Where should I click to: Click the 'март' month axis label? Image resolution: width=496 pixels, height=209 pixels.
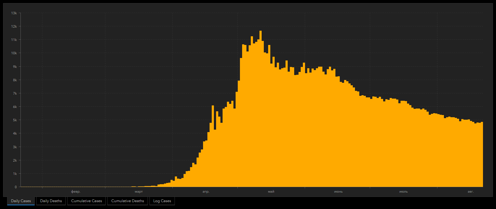click(x=139, y=192)
